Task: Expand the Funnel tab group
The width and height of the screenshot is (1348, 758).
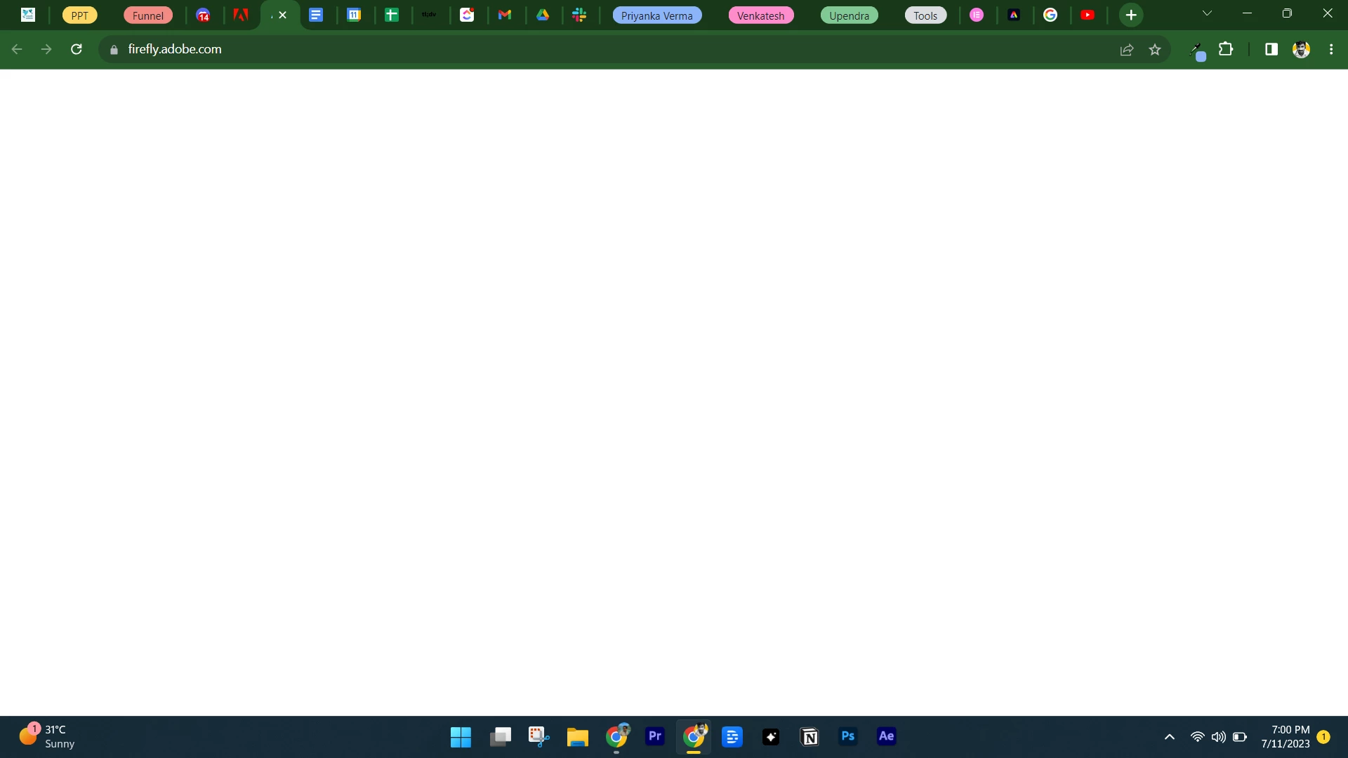Action: click(x=147, y=15)
